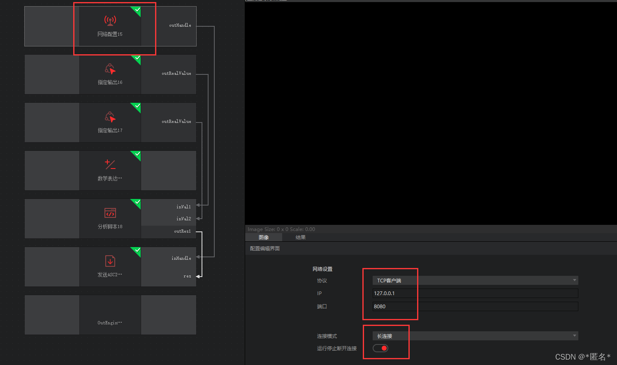Click the green check mark on 分析脚本18
The height and width of the screenshot is (365, 617).
pos(137,202)
